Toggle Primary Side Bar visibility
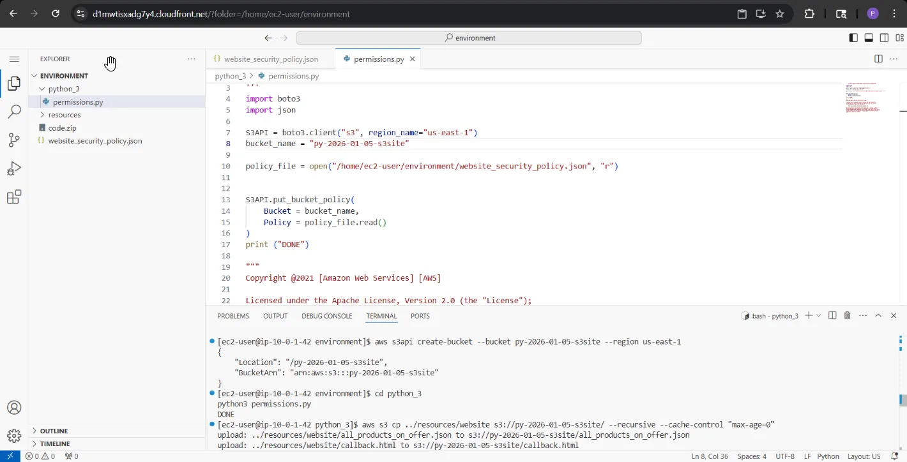 [853, 38]
